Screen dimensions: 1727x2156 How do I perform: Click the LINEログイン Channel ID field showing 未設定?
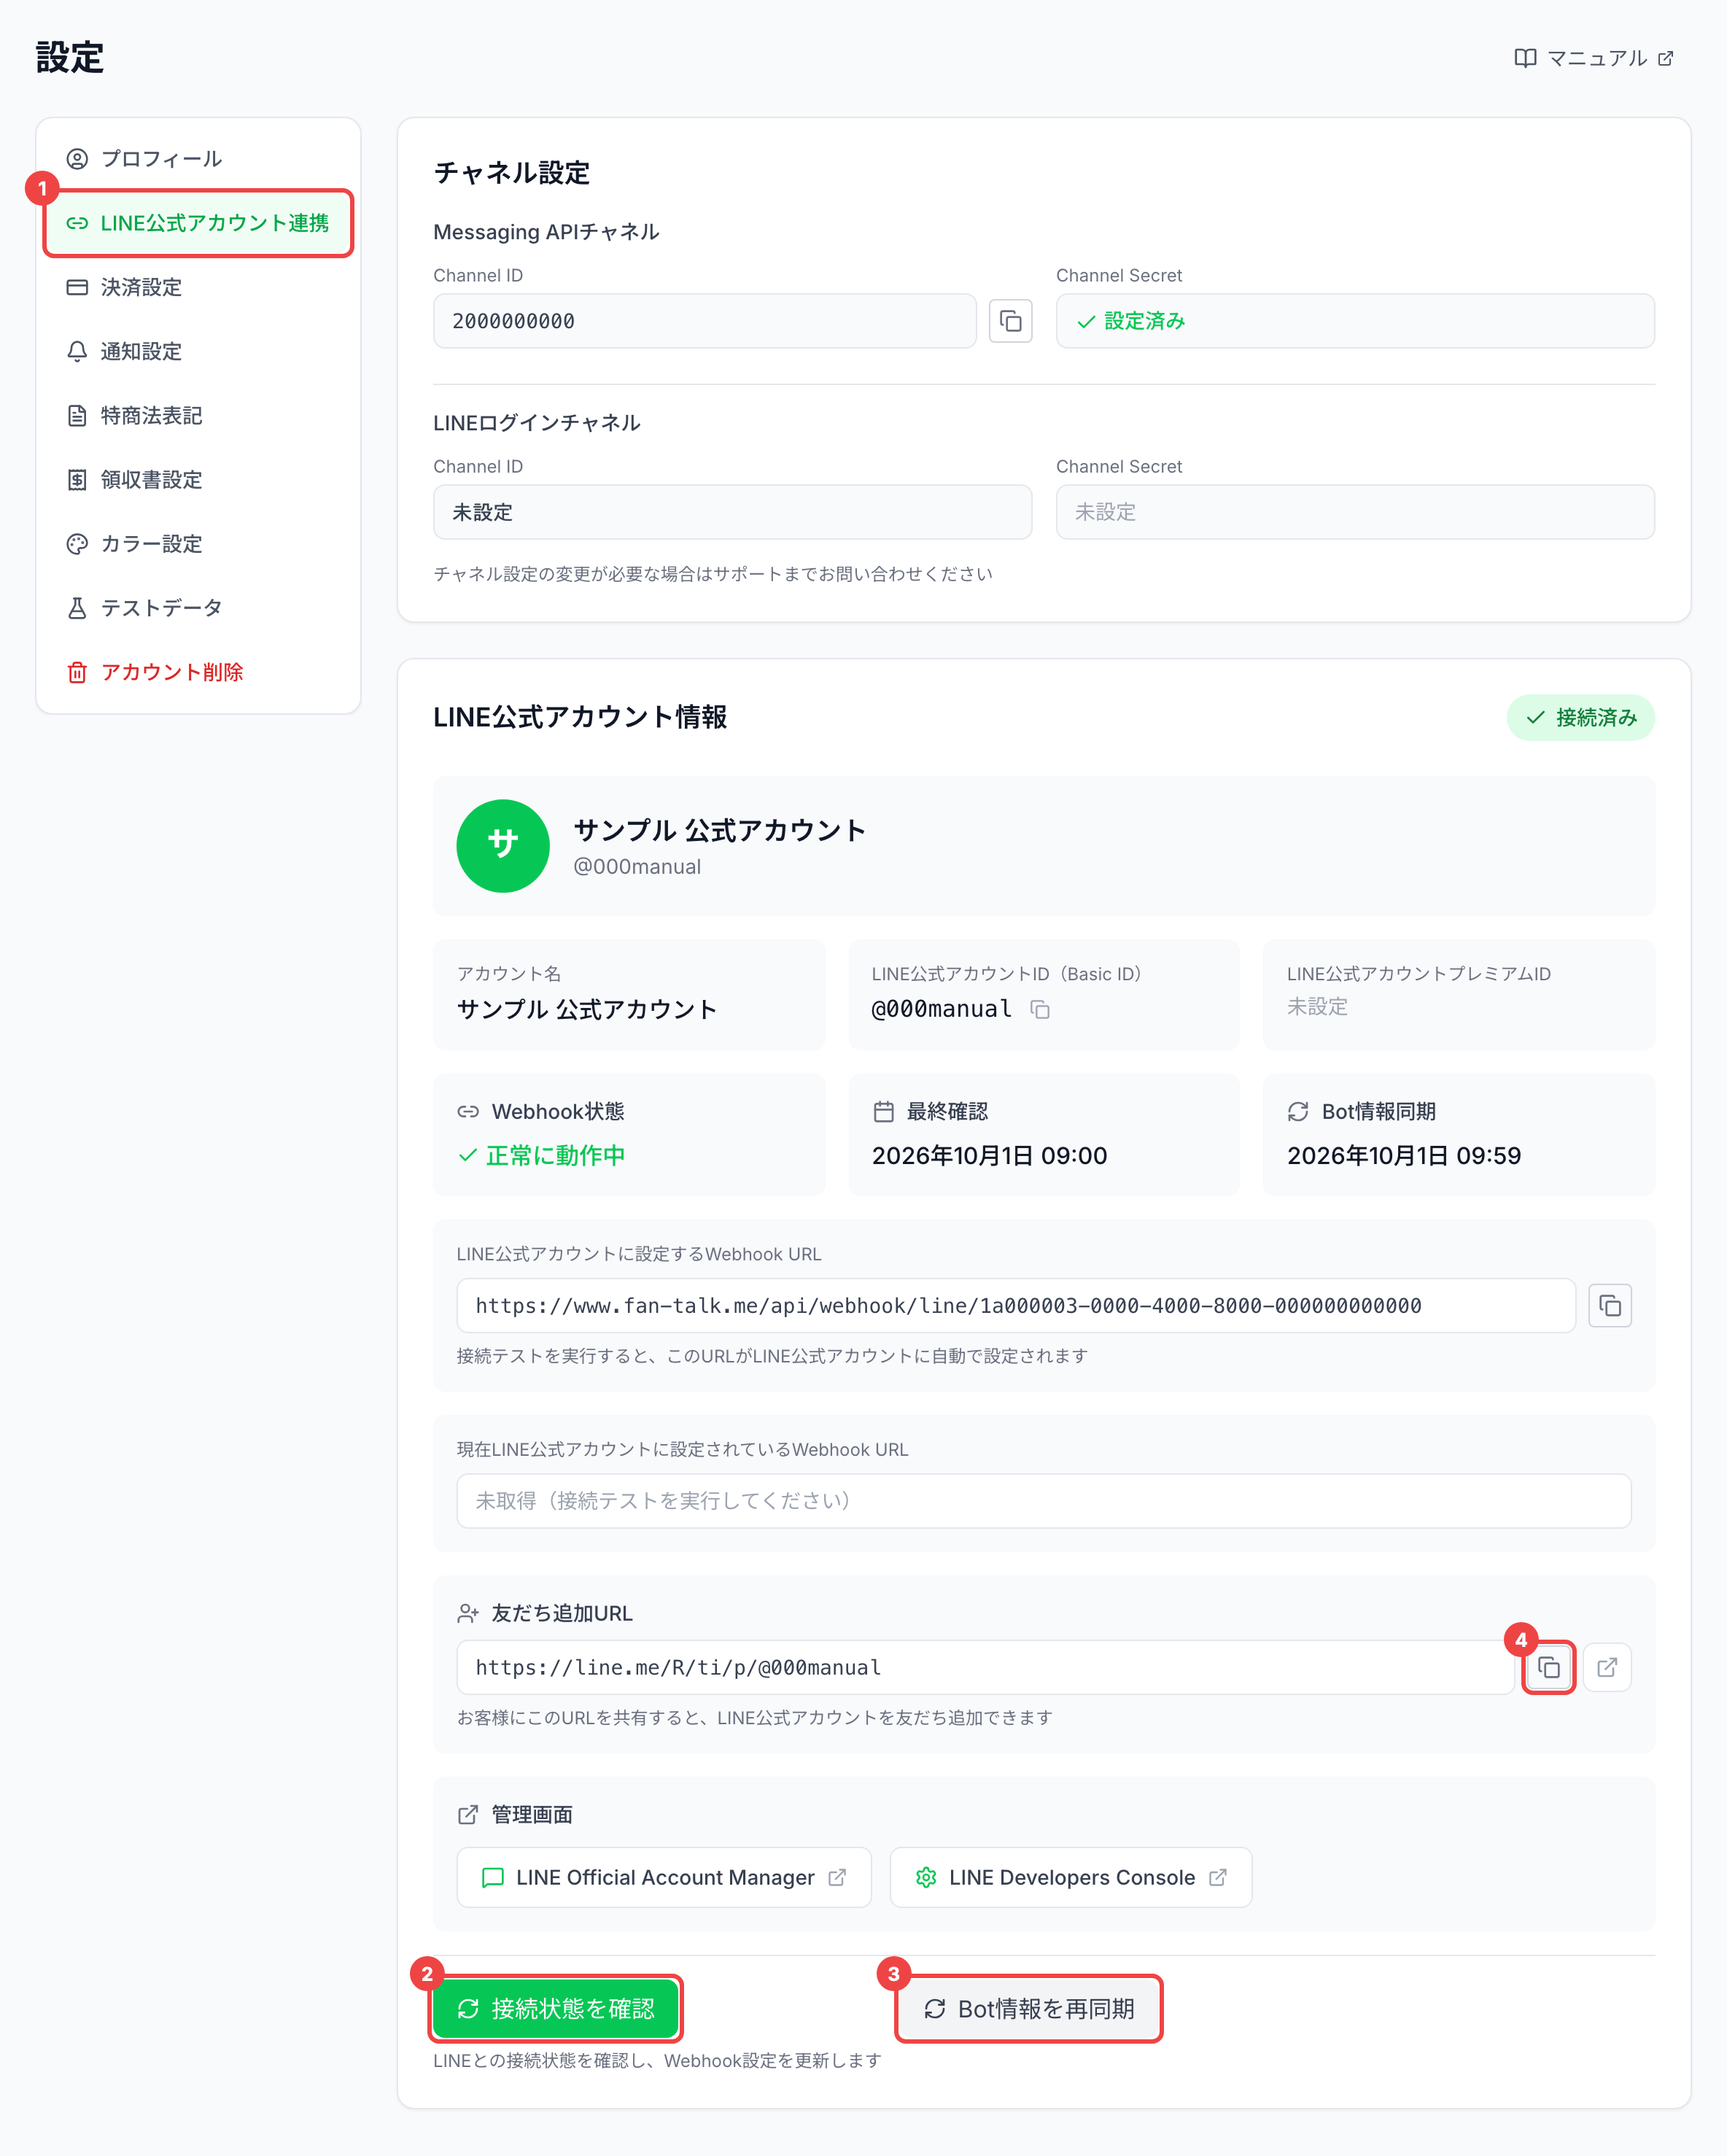pos(732,512)
